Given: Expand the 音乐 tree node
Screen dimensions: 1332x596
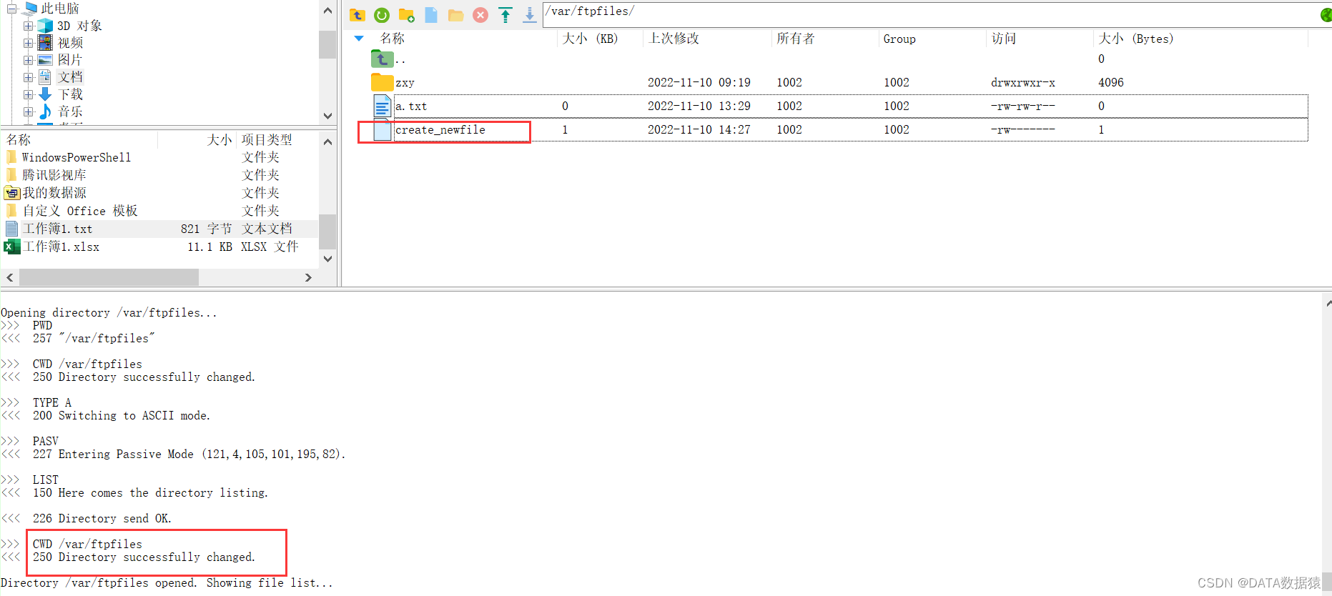Looking at the screenshot, I should (x=28, y=111).
